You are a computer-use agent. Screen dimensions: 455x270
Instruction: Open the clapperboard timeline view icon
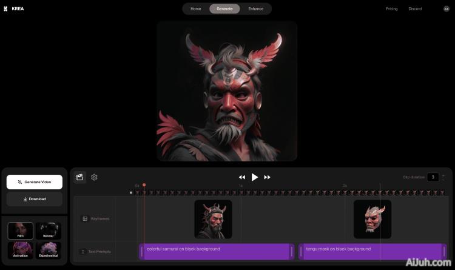(80, 177)
